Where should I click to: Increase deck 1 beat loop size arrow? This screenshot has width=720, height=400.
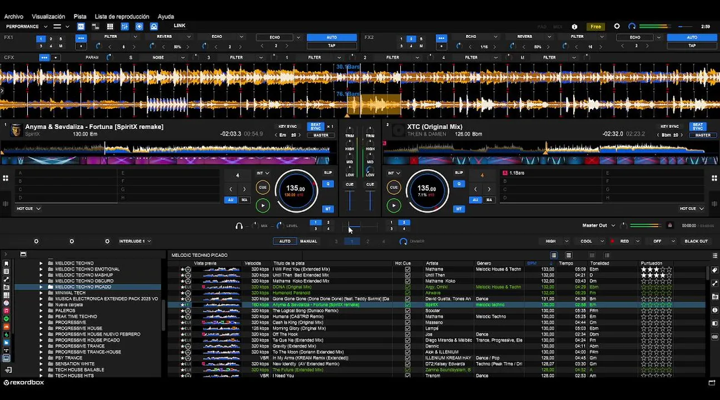(x=244, y=189)
